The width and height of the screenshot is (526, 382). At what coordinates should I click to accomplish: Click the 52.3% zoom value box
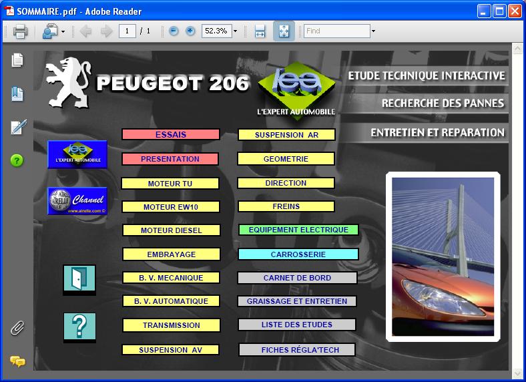217,31
